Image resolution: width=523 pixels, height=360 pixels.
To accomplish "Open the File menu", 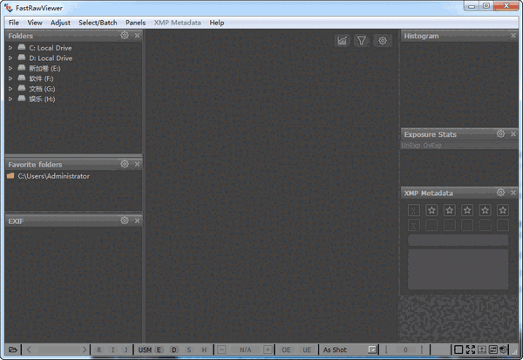I will (x=14, y=23).
